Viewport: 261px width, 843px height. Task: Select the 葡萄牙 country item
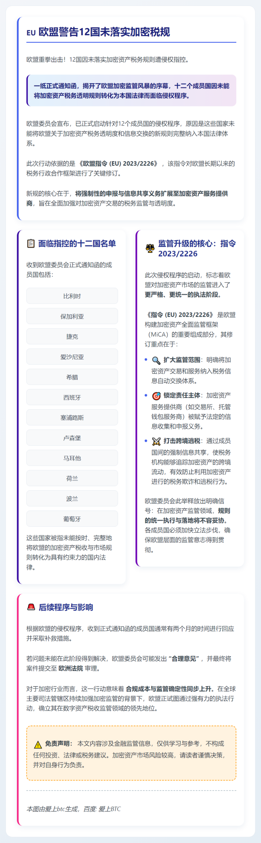point(72,519)
